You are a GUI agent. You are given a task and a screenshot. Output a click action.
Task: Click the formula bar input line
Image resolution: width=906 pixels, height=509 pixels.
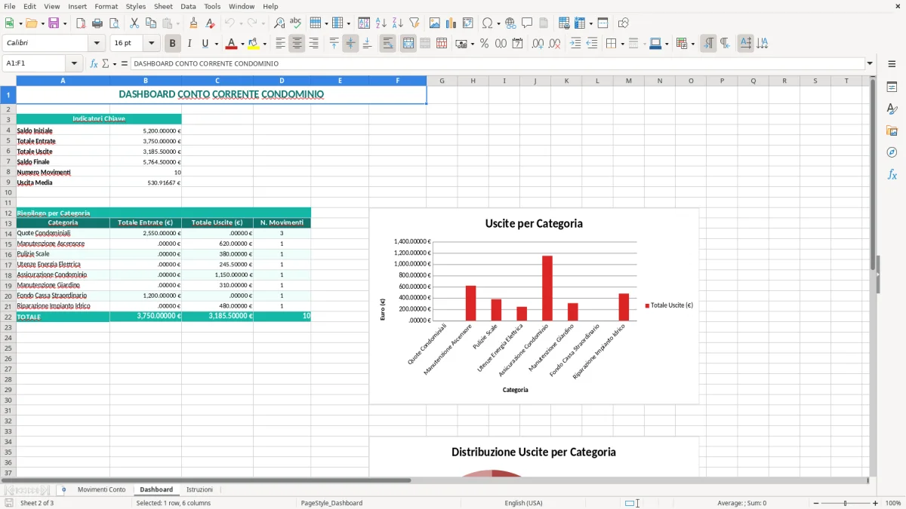[497, 64]
